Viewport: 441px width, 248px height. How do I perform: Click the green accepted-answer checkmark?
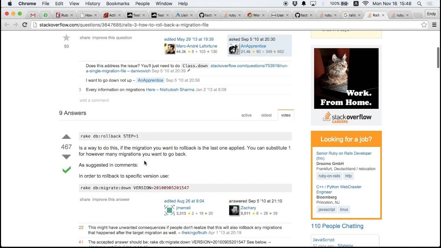[66, 169]
